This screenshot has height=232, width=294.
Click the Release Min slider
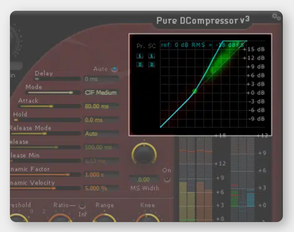pyautogui.click(x=45, y=161)
